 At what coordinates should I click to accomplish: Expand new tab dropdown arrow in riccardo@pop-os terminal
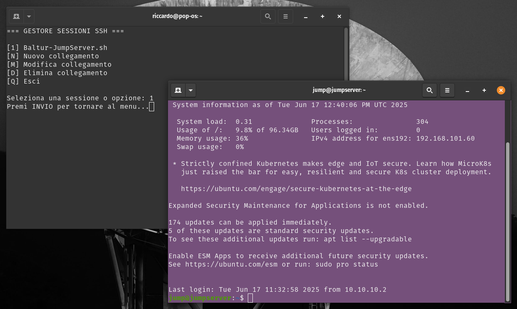tap(29, 16)
